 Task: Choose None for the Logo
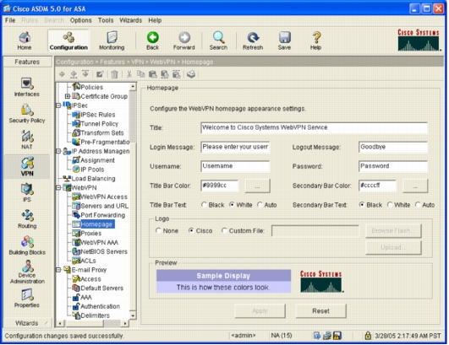point(158,230)
